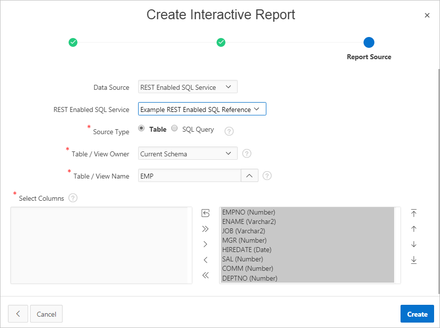This screenshot has width=440, height=328.
Task: Click the Remove All double-left arrow icon
Action: [206, 275]
